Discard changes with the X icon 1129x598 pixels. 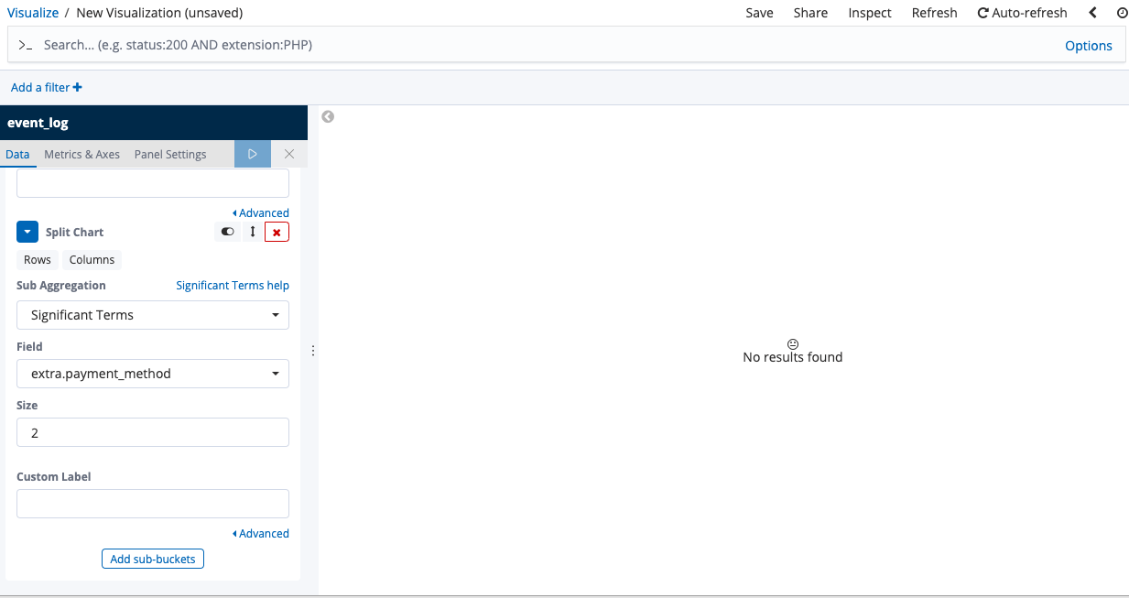pos(289,154)
